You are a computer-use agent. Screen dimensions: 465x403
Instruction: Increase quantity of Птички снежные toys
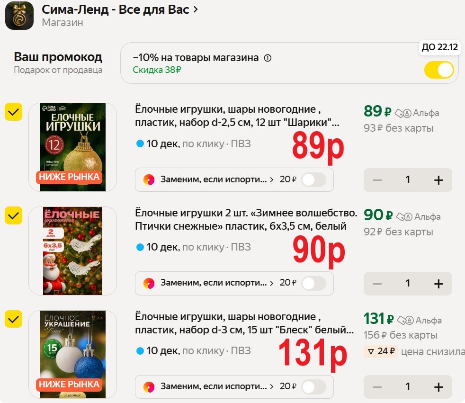[x=438, y=284]
